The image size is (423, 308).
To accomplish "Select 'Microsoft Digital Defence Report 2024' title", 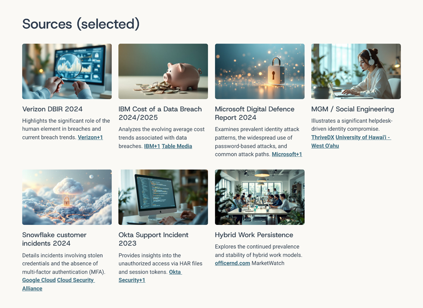I will pos(255,113).
